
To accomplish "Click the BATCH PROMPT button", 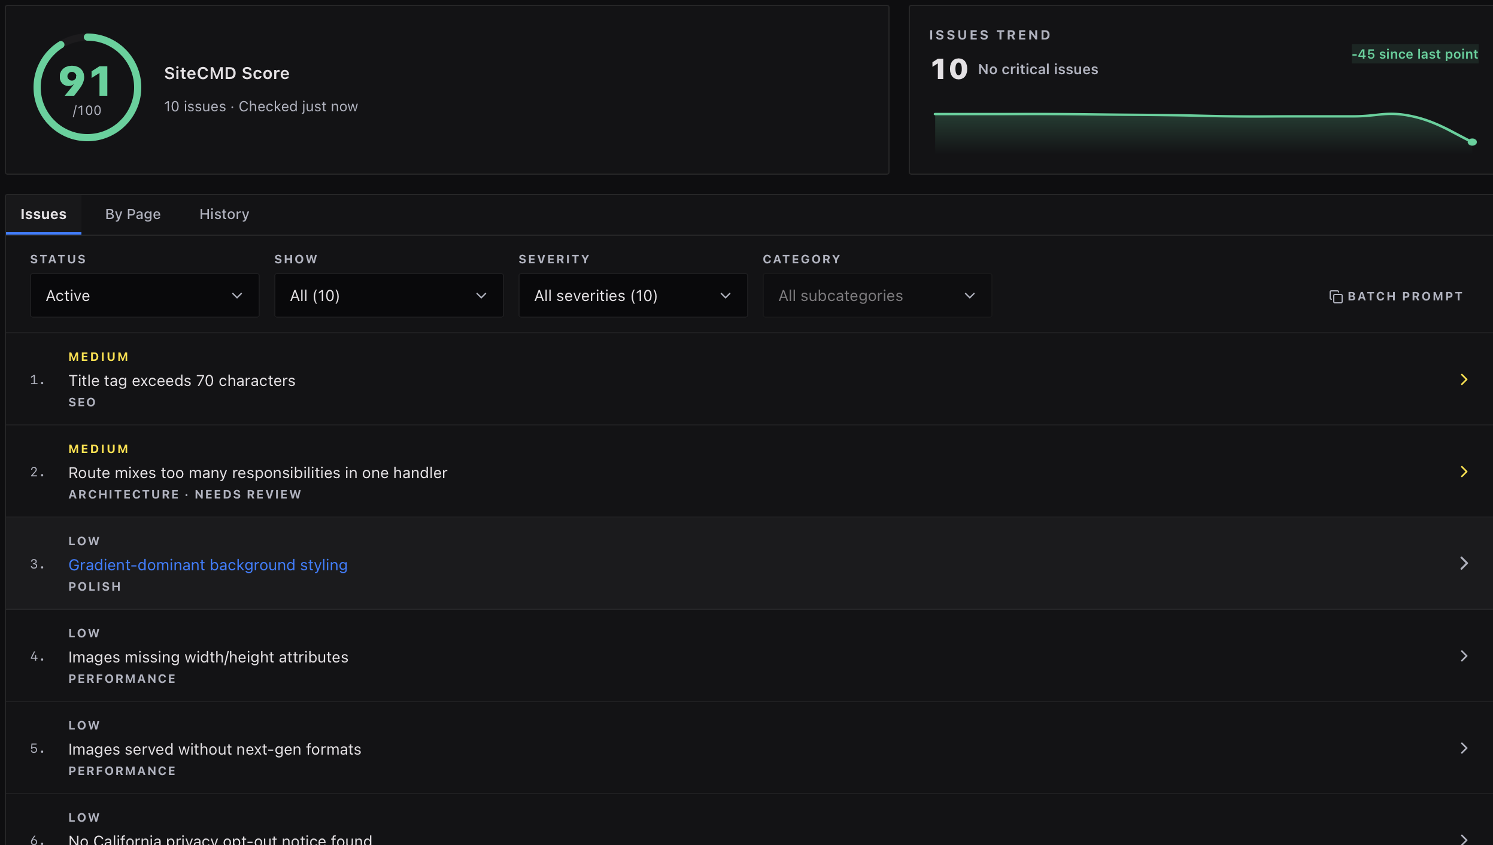I will click(1396, 297).
